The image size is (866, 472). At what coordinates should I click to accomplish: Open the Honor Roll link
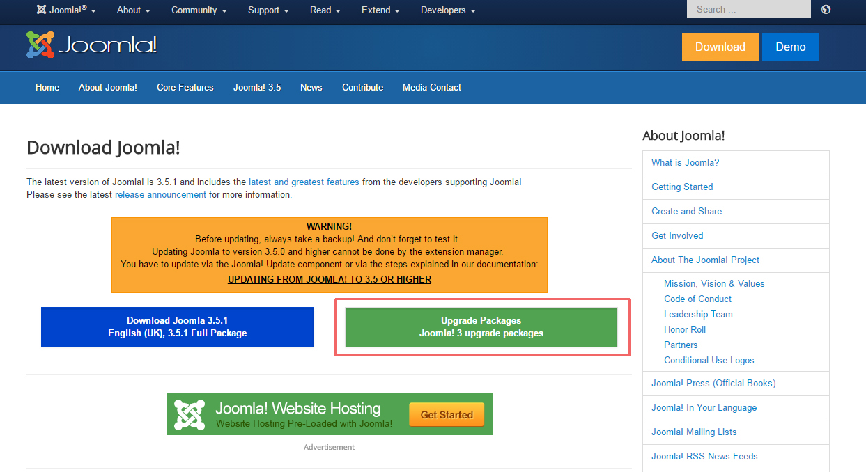(x=685, y=329)
